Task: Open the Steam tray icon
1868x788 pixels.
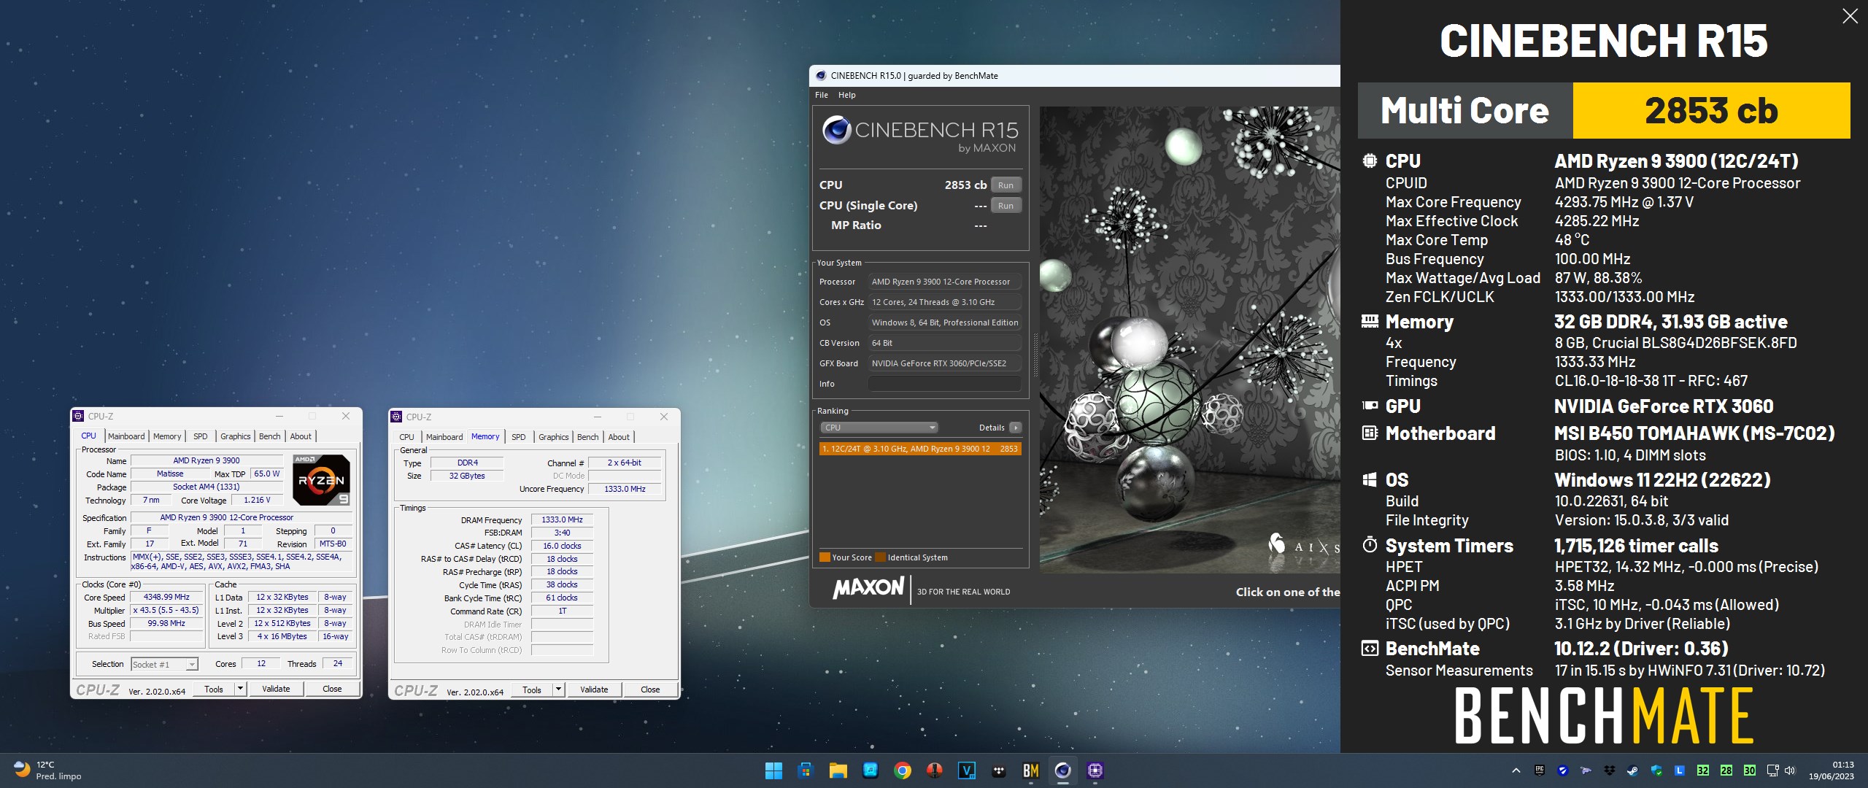Action: click(1632, 770)
